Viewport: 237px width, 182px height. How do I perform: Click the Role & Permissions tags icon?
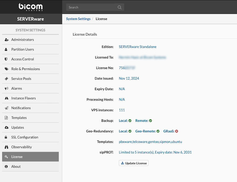(6, 69)
